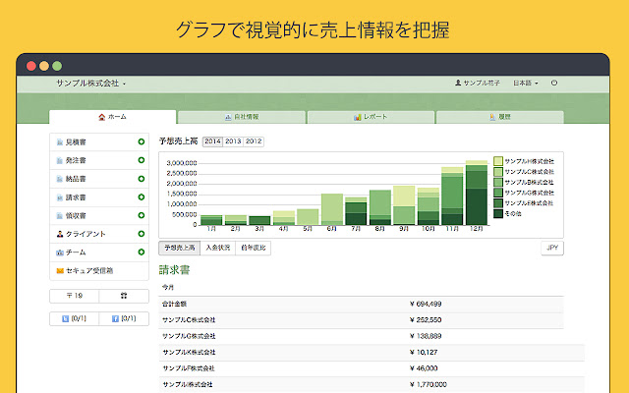Click the Twitter share counter button
This screenshot has width=629, height=393.
coord(75,318)
